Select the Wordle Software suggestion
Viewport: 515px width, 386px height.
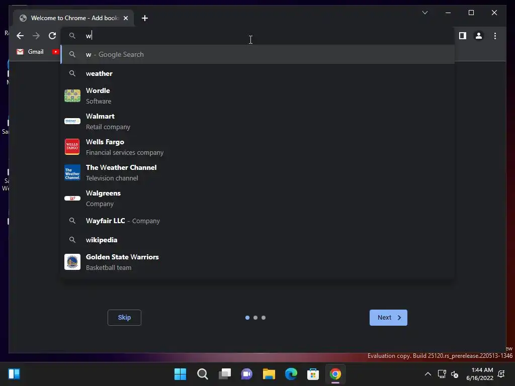click(x=257, y=96)
